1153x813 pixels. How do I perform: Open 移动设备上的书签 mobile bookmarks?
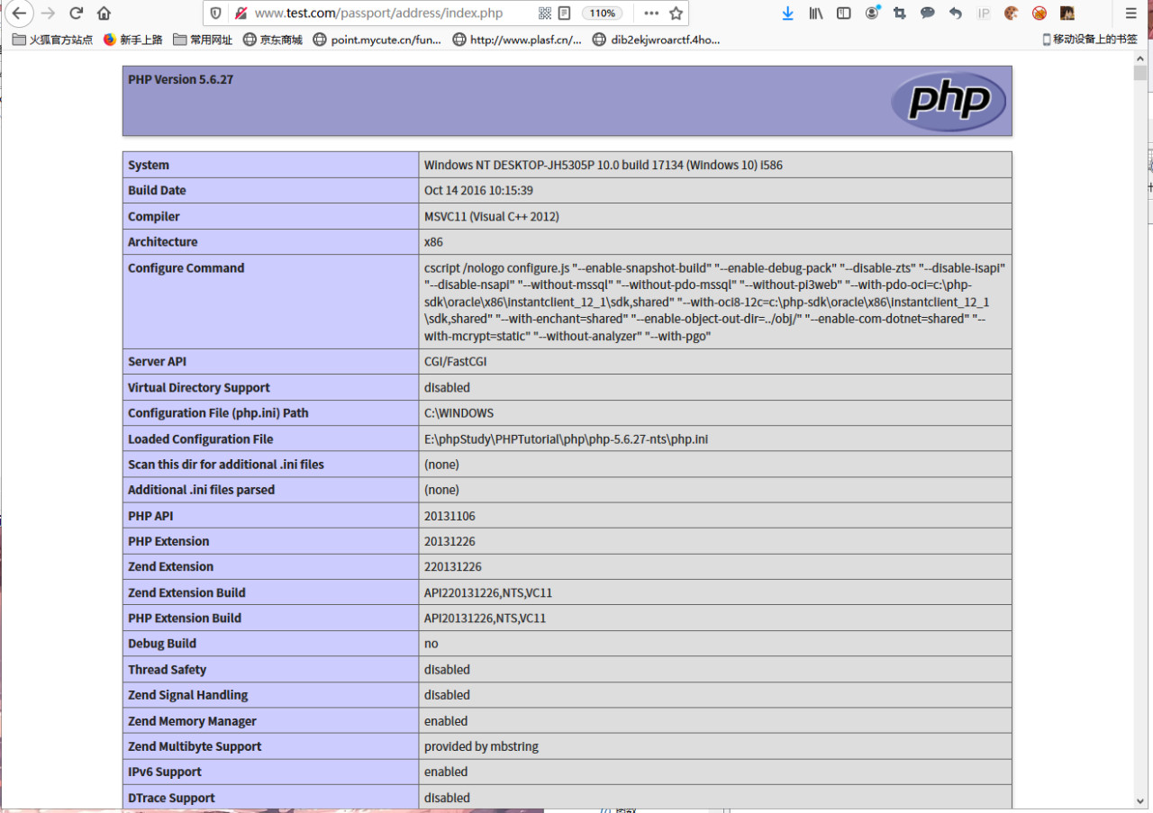click(1090, 40)
